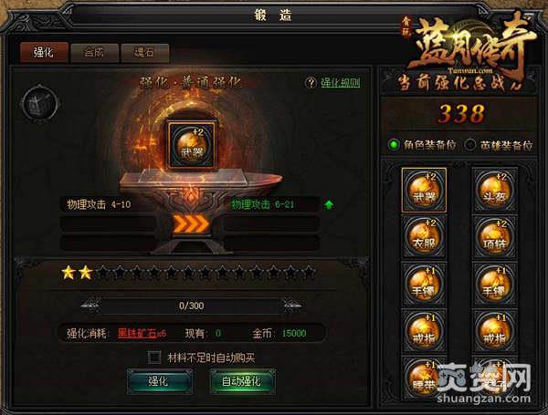Click the 自动强化 button

coord(242,381)
